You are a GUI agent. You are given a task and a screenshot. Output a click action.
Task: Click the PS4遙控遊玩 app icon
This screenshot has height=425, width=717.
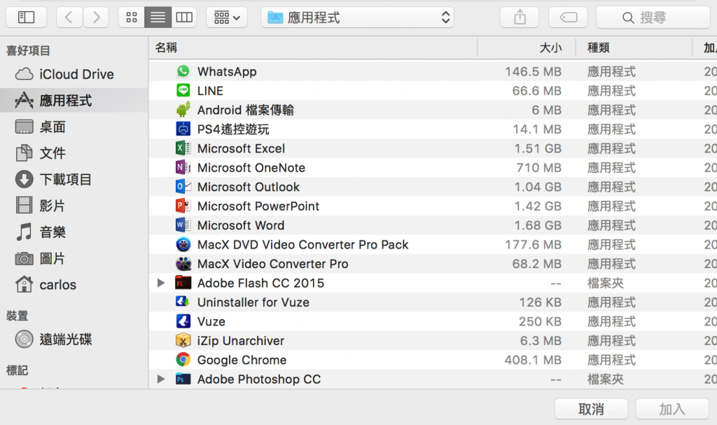[183, 129]
